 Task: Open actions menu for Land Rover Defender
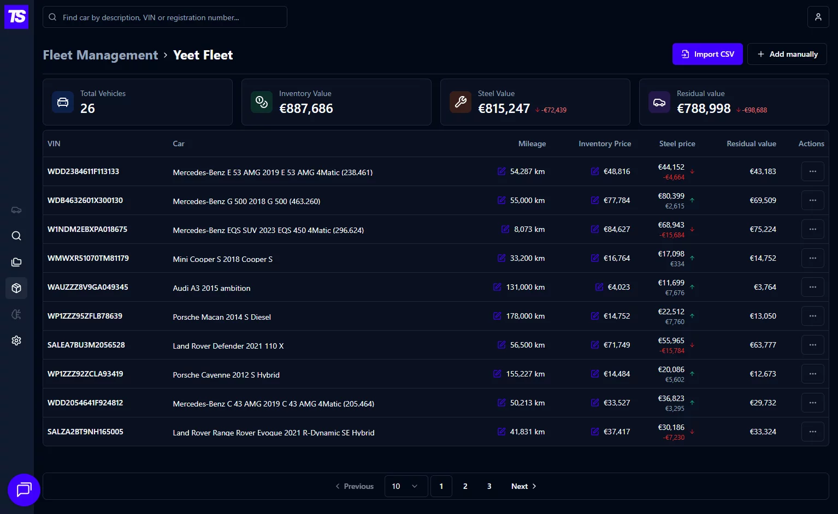(813, 345)
